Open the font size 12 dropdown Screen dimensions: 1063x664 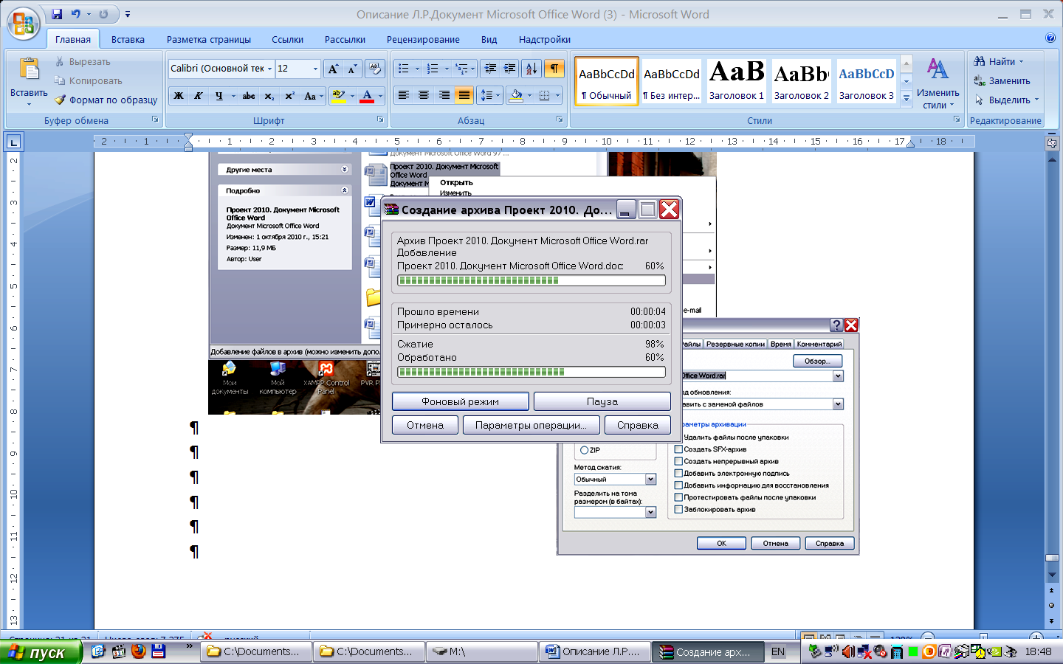pyautogui.click(x=315, y=69)
